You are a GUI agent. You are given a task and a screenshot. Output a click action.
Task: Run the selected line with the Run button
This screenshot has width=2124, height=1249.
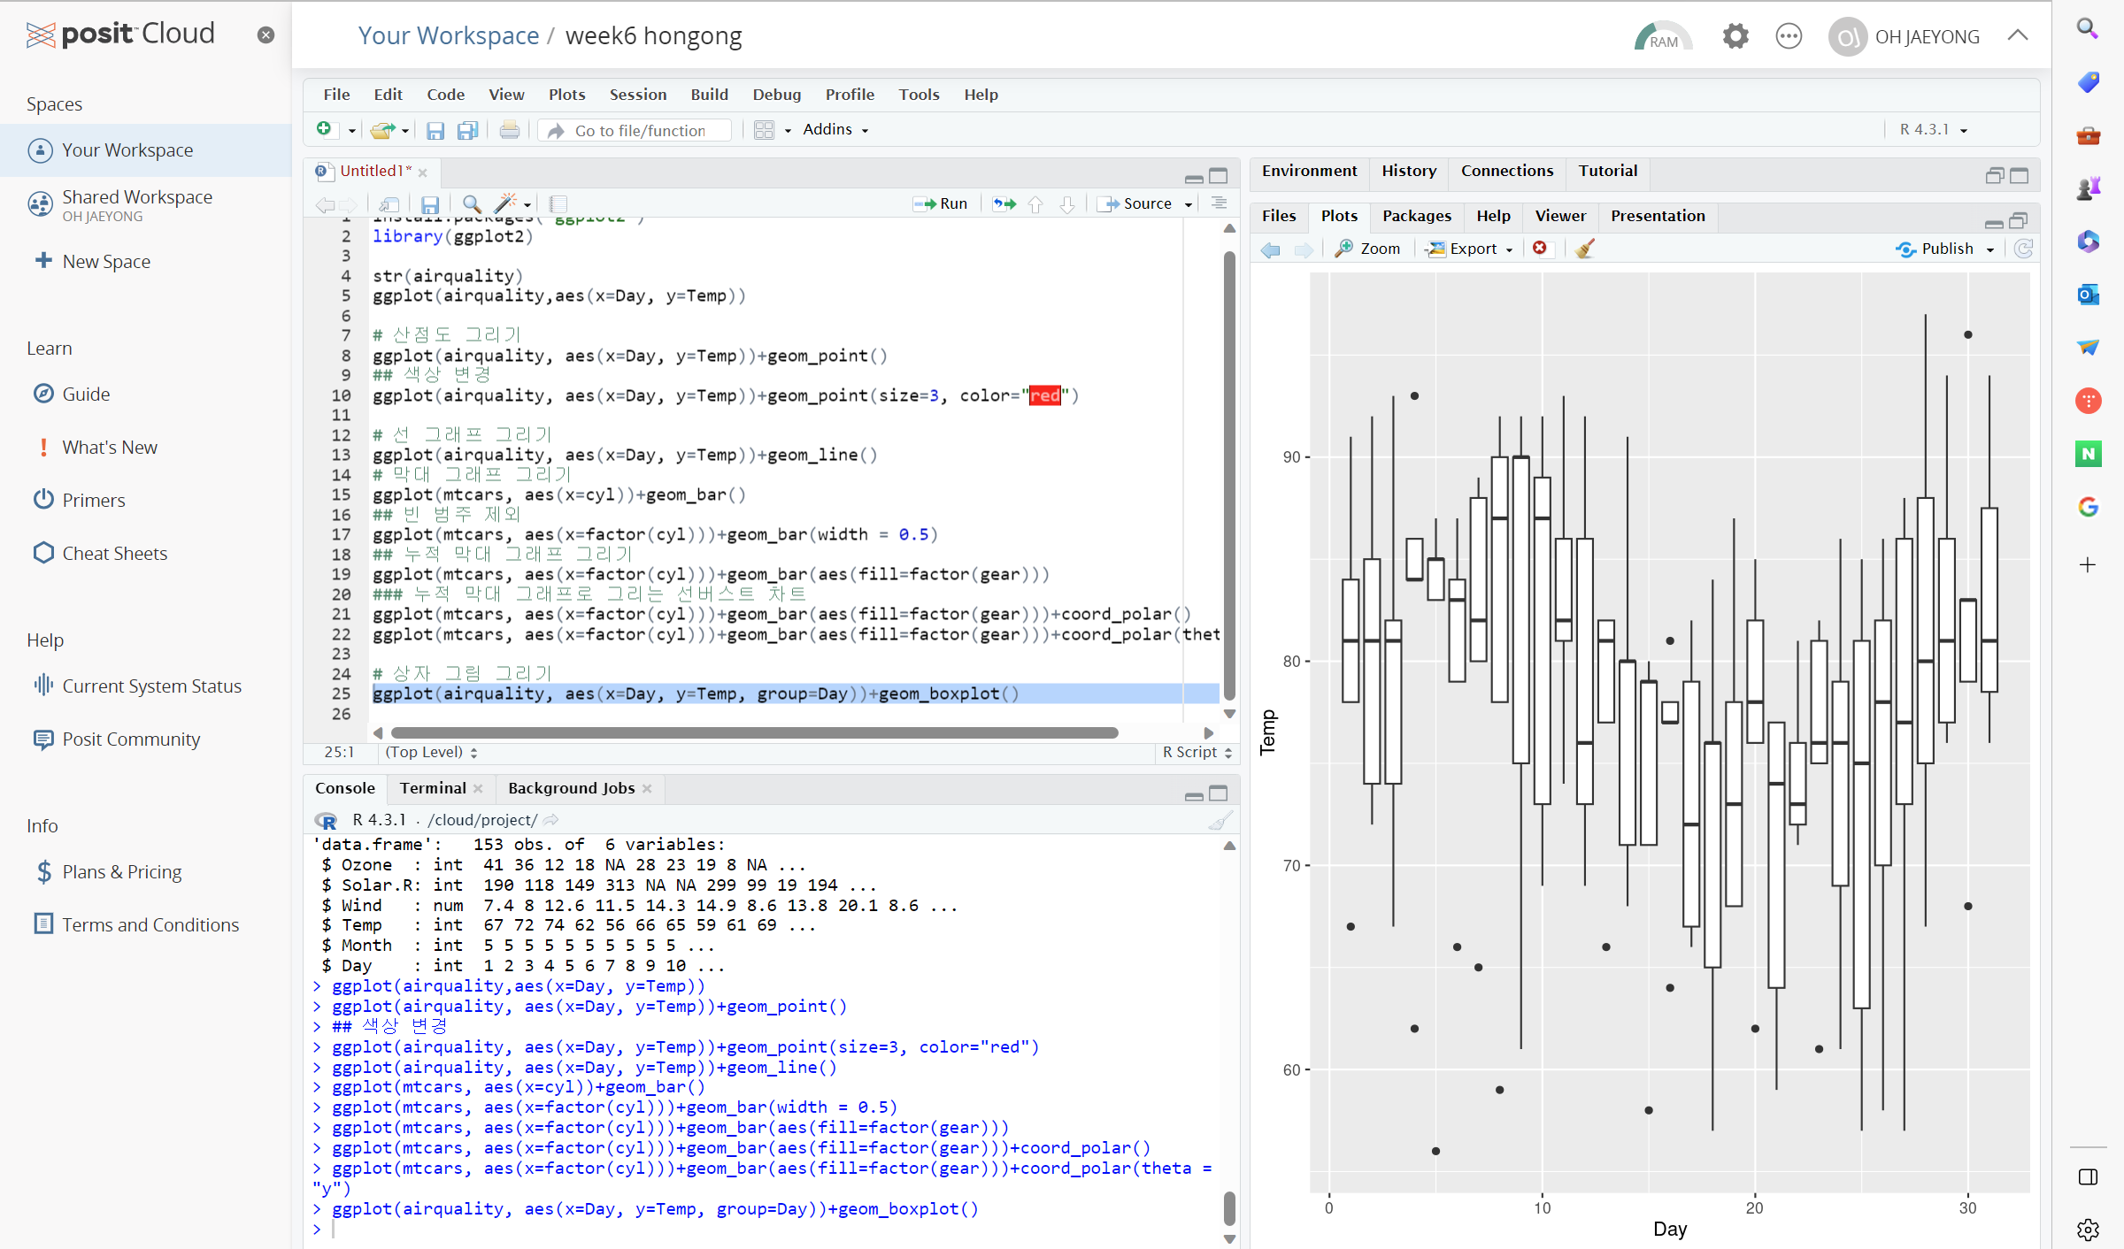point(941,204)
